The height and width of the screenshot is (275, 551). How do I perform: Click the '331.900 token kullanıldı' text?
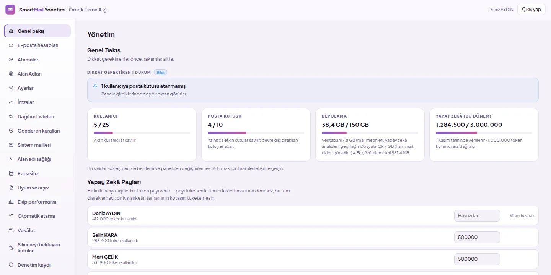114,263
